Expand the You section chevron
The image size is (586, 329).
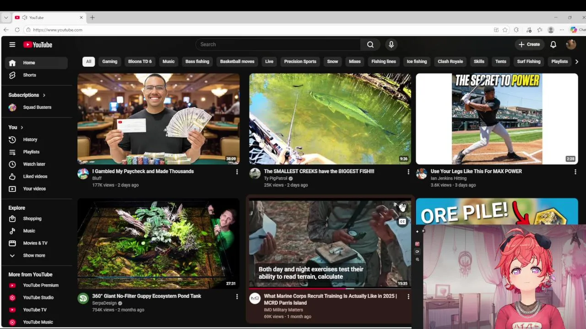tap(22, 127)
